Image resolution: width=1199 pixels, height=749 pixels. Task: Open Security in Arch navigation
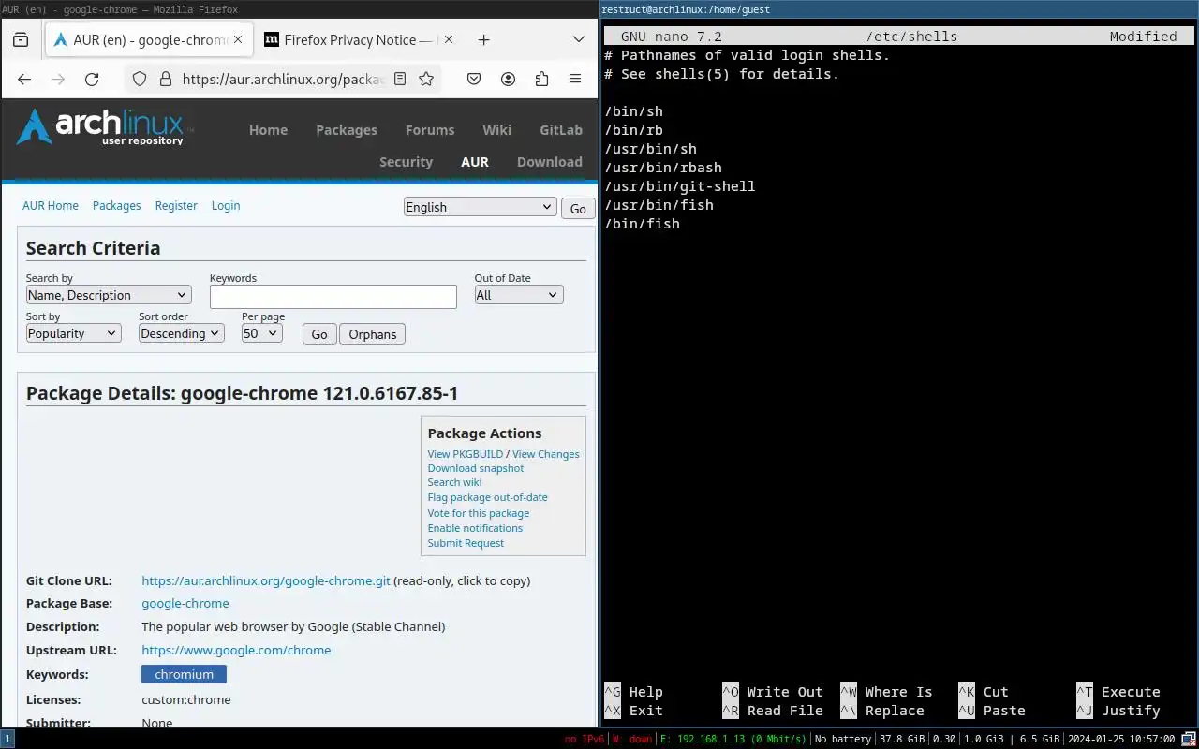tap(406, 162)
